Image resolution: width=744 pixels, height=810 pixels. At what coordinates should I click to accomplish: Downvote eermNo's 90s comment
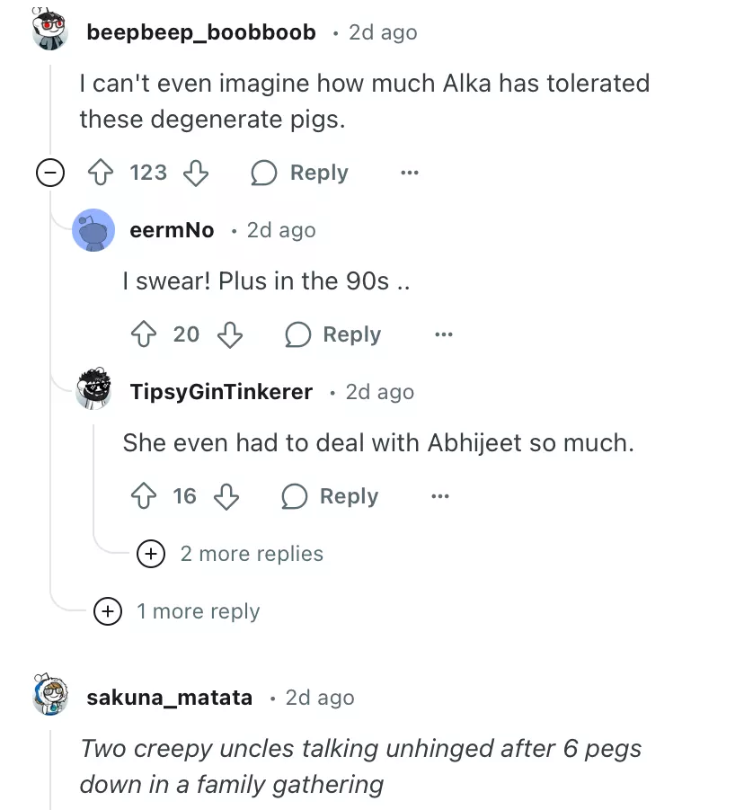point(231,334)
